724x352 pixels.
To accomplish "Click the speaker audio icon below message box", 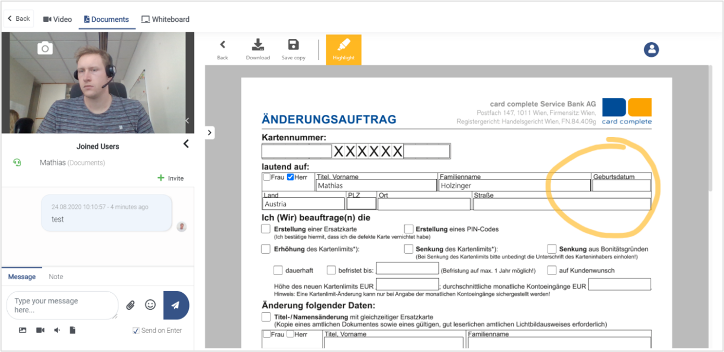I will click(x=57, y=330).
